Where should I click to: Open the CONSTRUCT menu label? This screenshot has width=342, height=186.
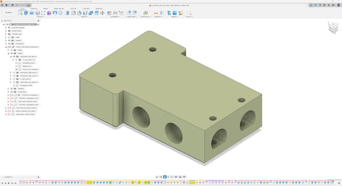pyautogui.click(x=146, y=17)
